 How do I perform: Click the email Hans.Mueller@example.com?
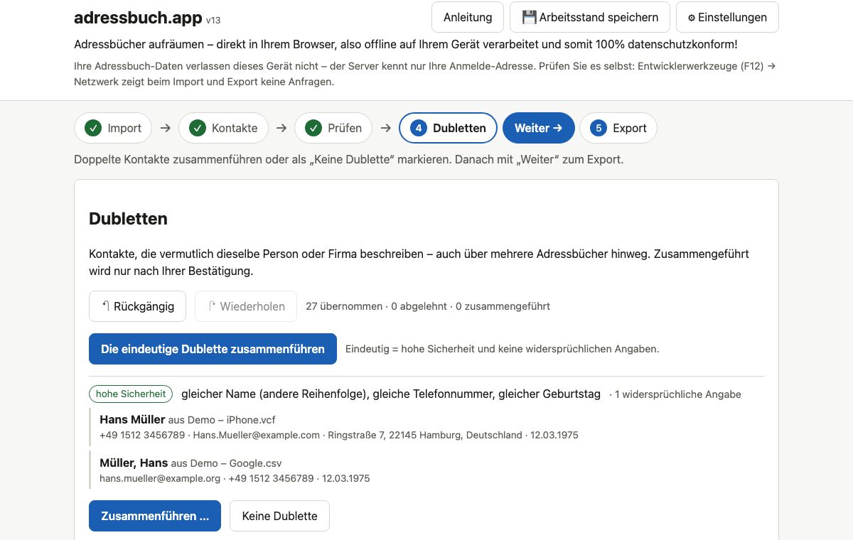(257, 435)
